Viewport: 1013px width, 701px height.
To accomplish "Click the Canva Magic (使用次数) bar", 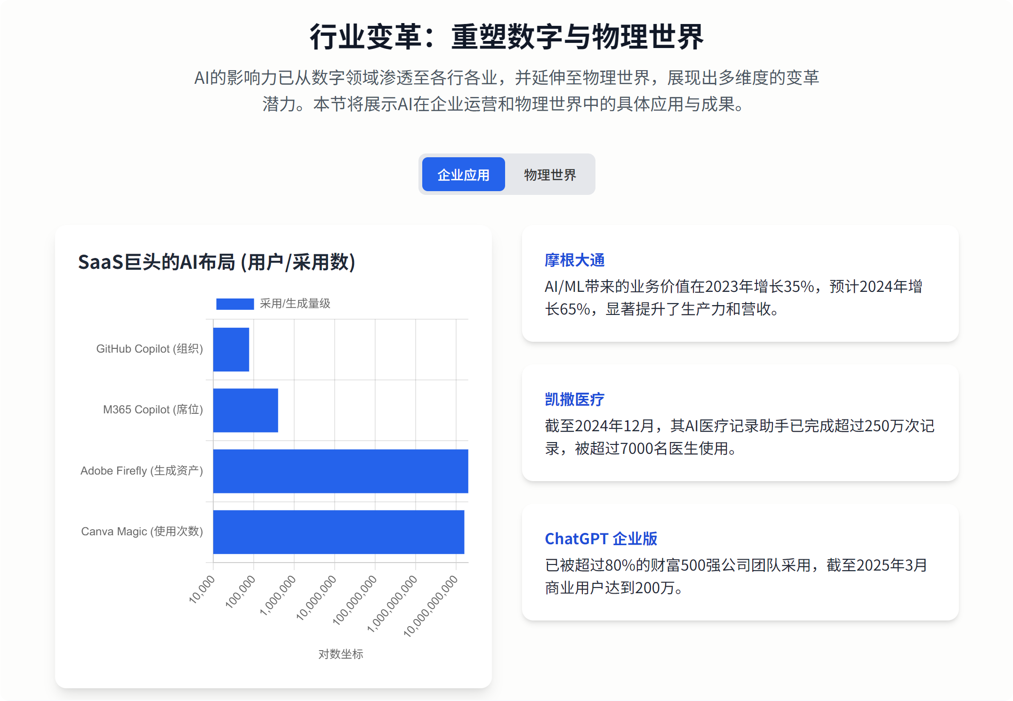I will [x=339, y=532].
